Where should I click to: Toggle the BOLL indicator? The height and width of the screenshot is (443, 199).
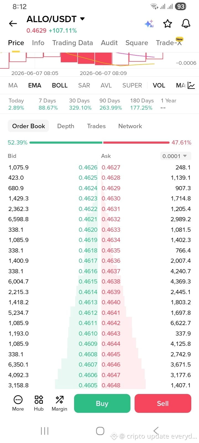point(60,85)
